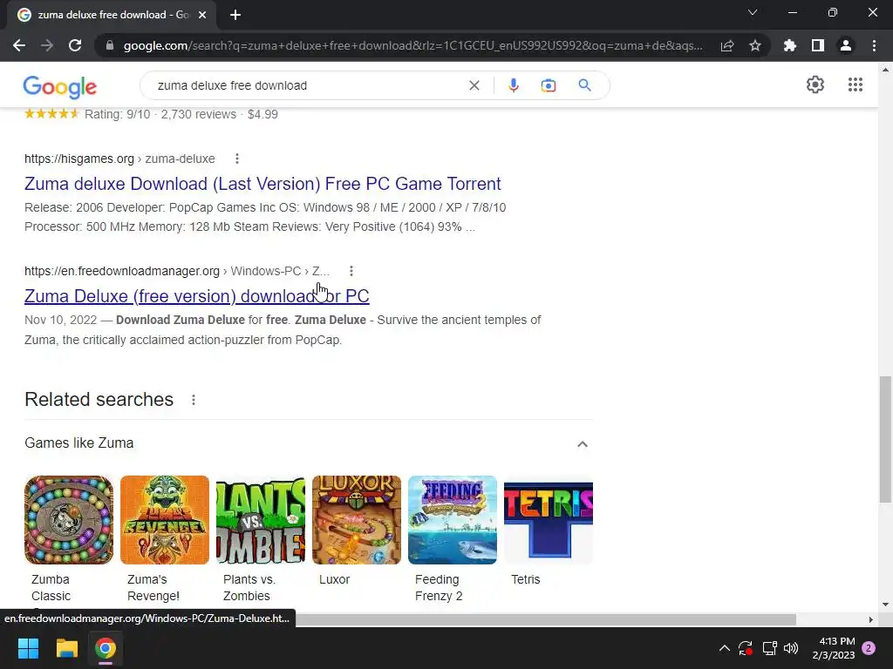The height and width of the screenshot is (669, 893).
Task: Select Feeding Frenzy 2 thumbnail
Action: (x=453, y=520)
